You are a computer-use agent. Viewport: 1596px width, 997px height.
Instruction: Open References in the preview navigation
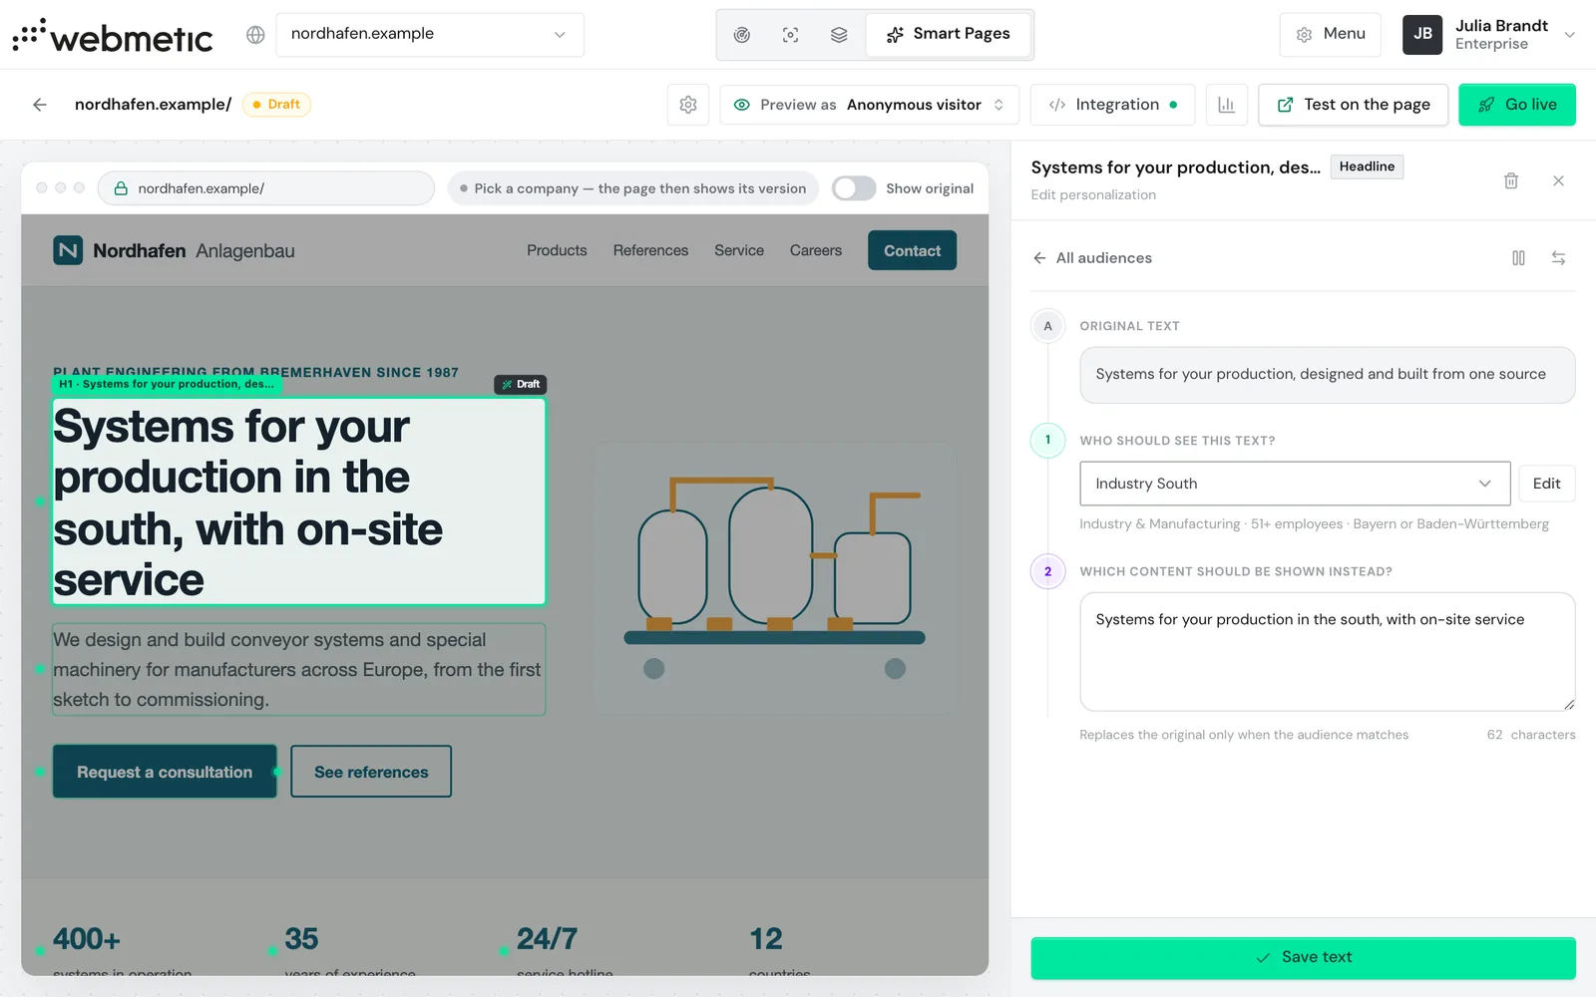650,251
